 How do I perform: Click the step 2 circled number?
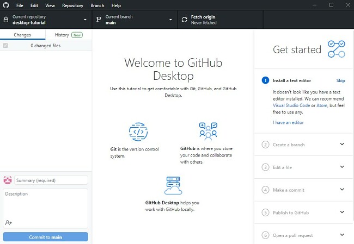[265, 145]
